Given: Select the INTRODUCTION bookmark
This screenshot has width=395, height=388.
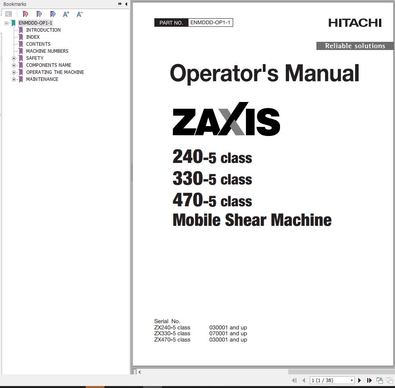Looking at the screenshot, I should pos(43,30).
